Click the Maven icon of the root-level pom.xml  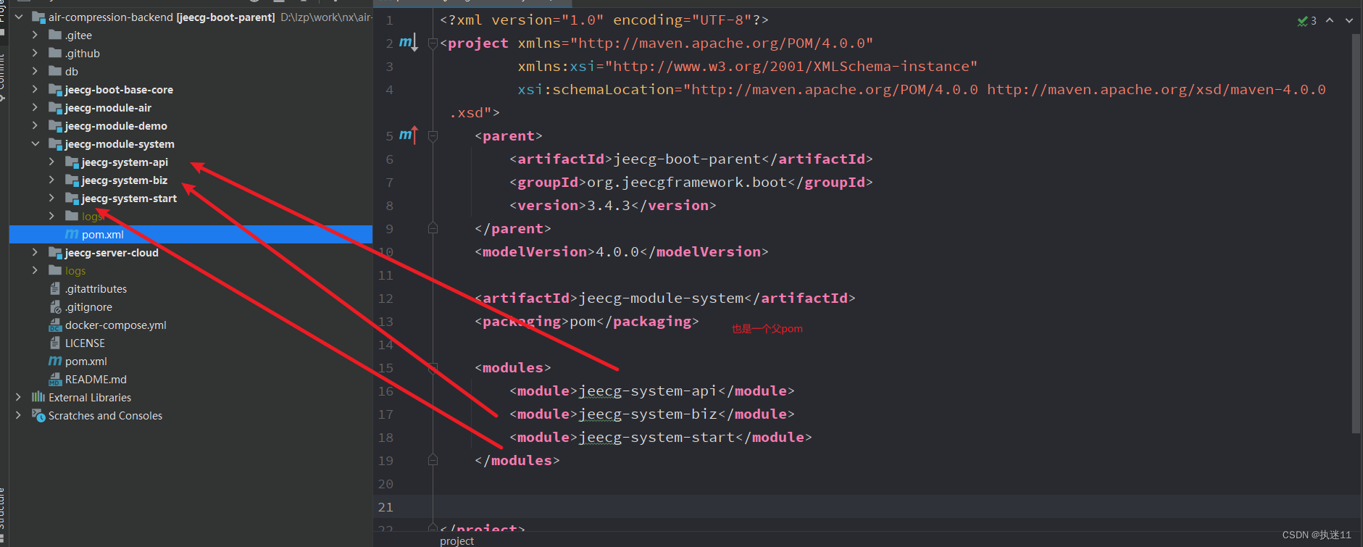coord(55,361)
